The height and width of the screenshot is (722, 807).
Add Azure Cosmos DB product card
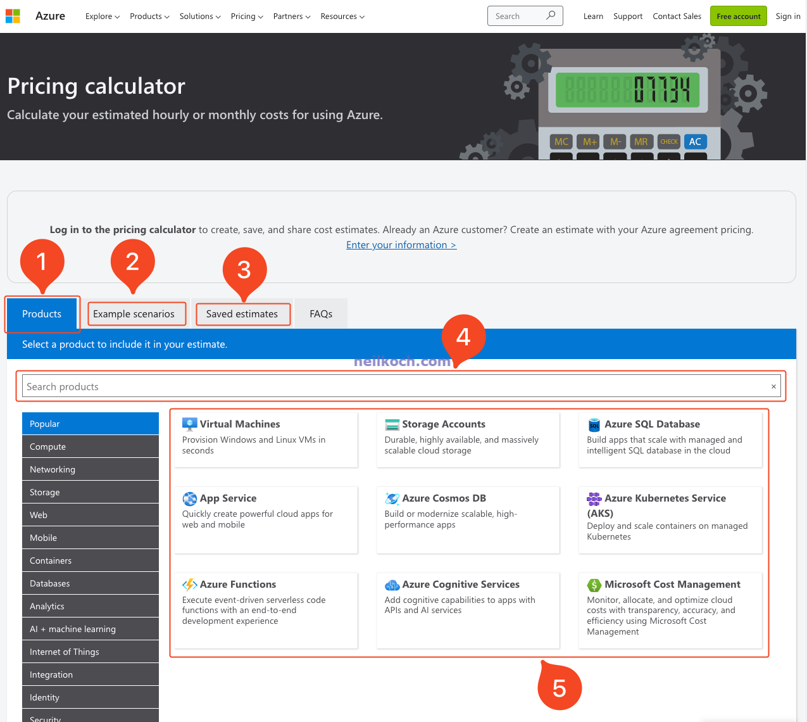pos(468,520)
